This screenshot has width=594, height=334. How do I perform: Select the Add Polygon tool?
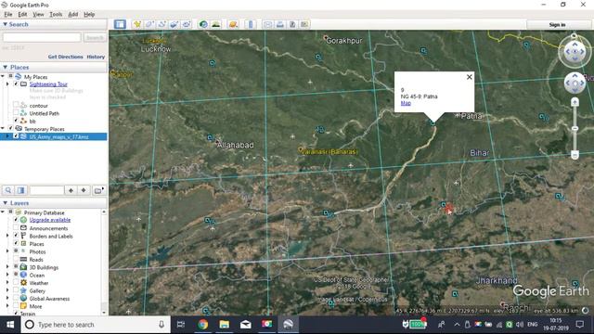coord(149,24)
